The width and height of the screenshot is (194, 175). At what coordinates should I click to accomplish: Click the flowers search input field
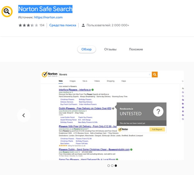pos(104,75)
